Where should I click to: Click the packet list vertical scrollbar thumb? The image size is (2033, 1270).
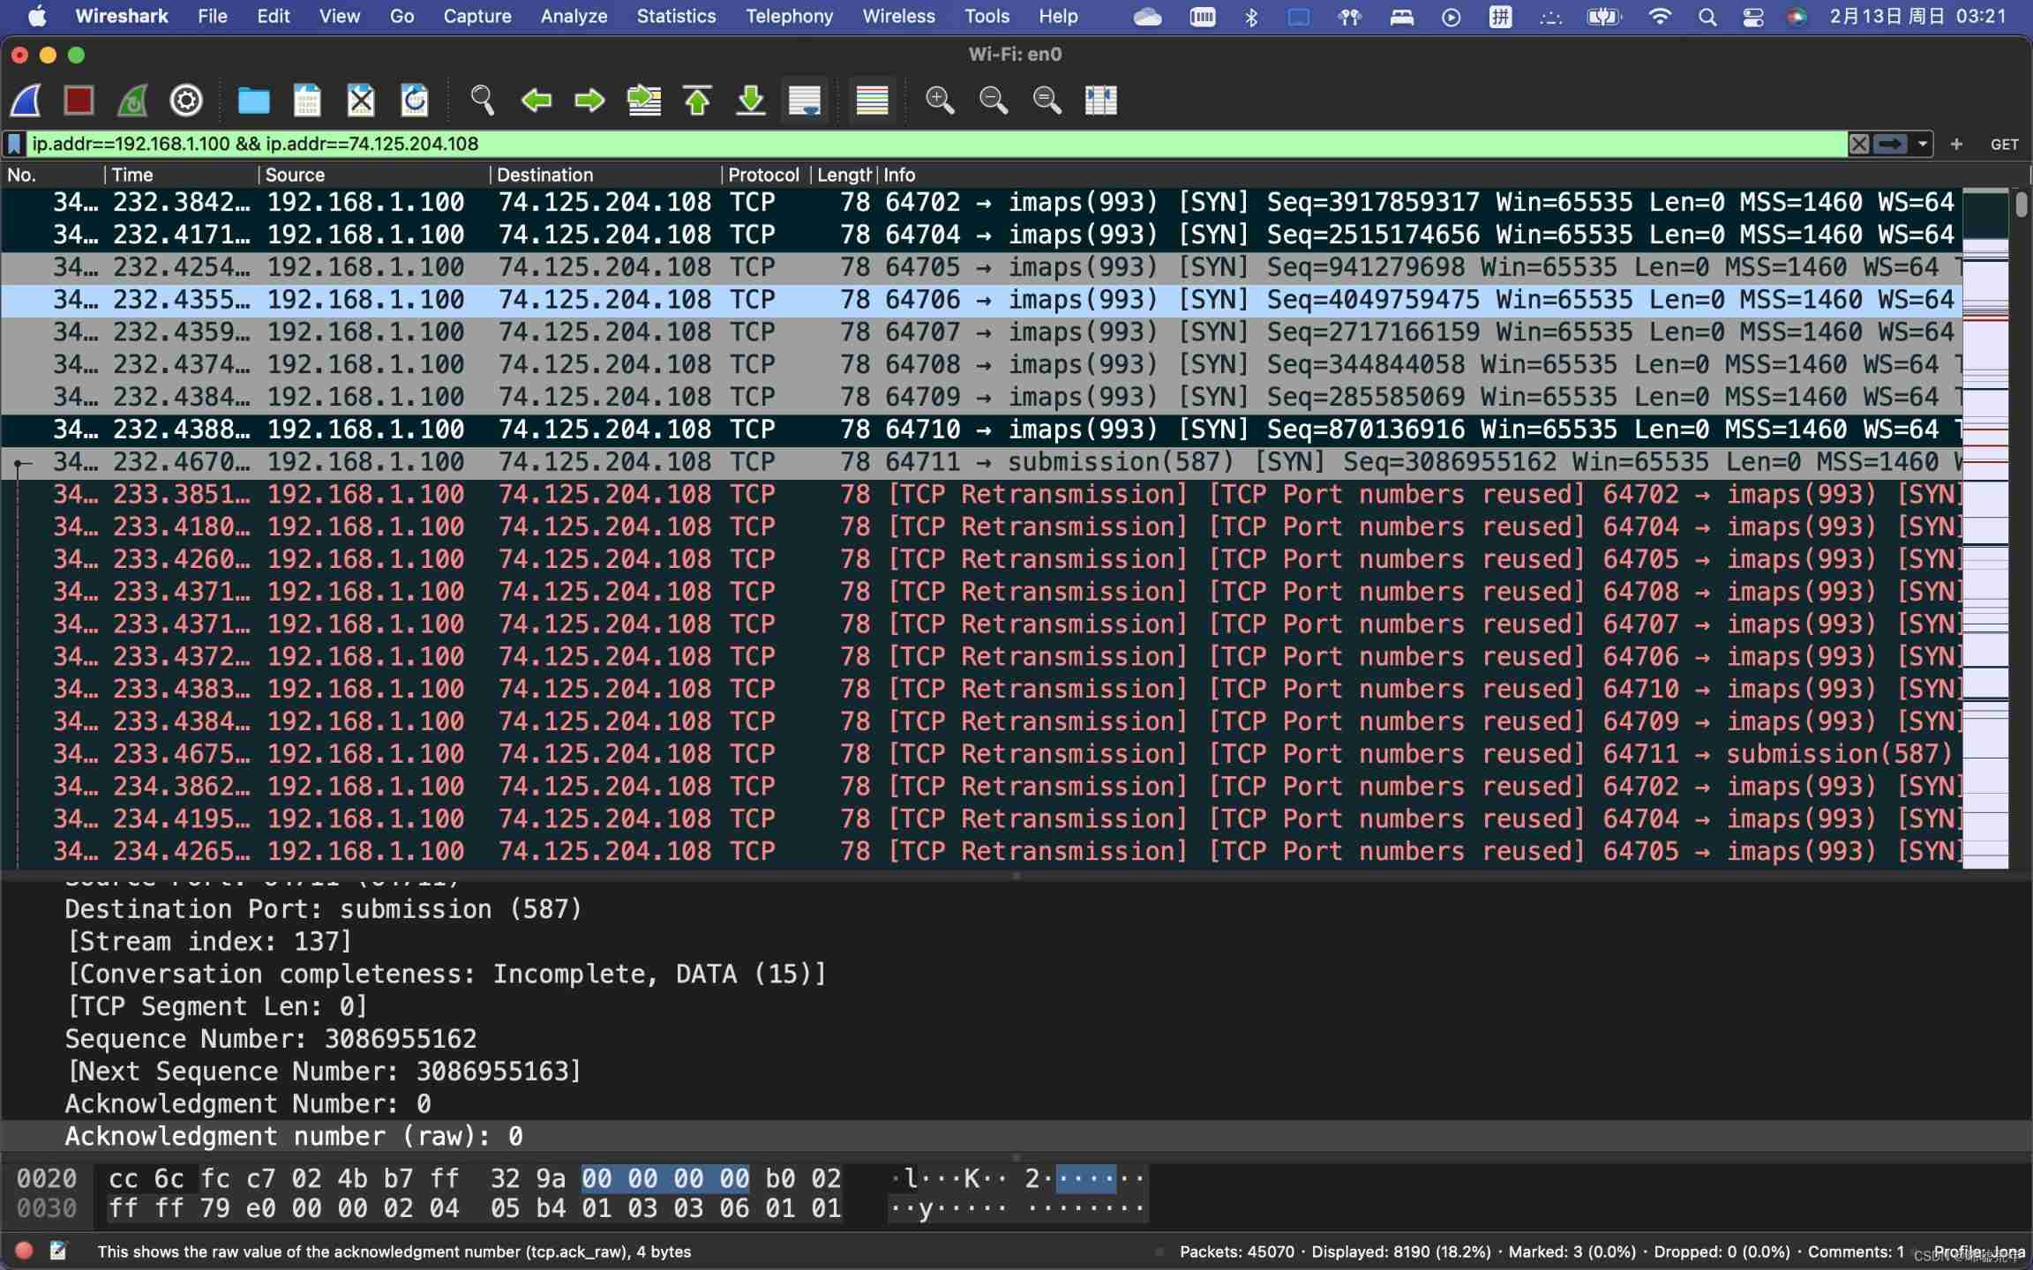(x=2021, y=205)
